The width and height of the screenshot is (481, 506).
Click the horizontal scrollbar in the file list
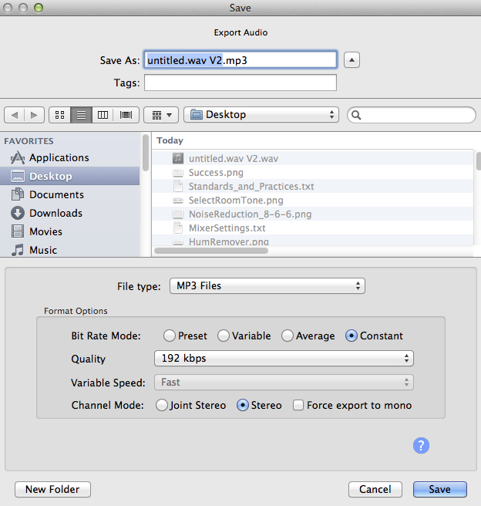(x=211, y=251)
